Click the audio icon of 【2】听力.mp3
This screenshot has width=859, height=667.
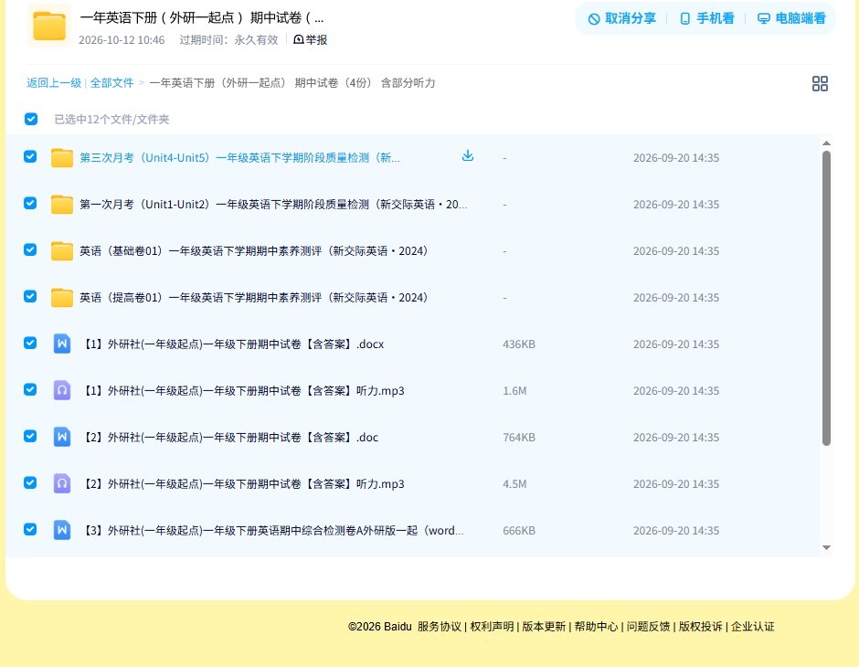tap(62, 483)
